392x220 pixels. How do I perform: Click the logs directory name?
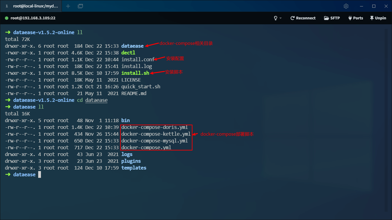point(127,154)
